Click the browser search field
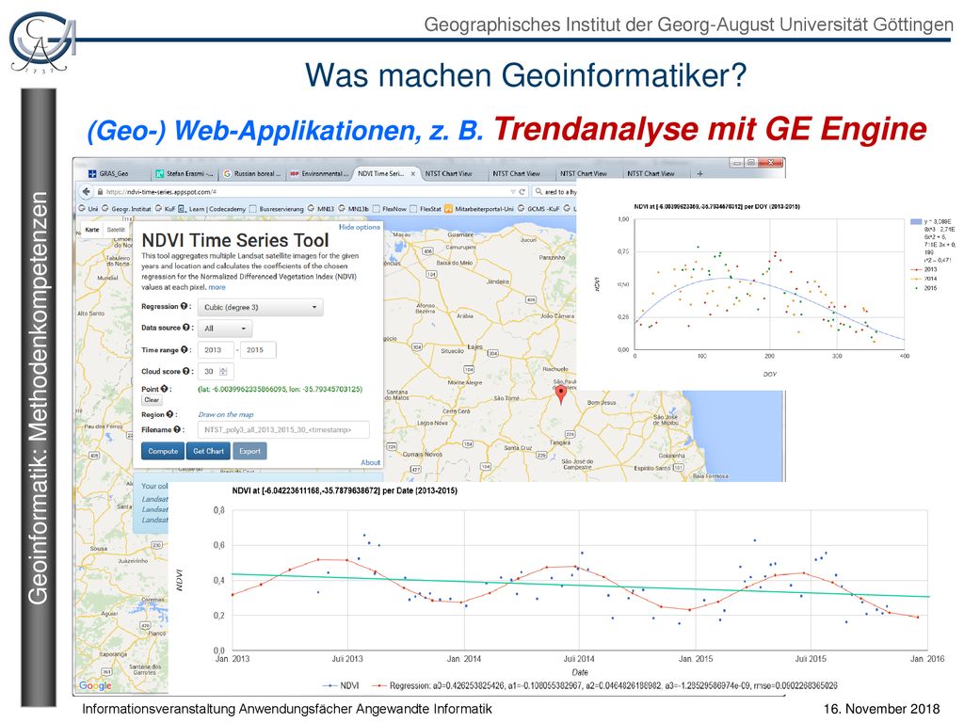The width and height of the screenshot is (964, 723). (x=554, y=192)
